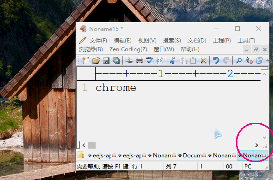This screenshot has width=273, height=180.
Task: Open the 视图(V) menu
Action: click(x=147, y=41)
